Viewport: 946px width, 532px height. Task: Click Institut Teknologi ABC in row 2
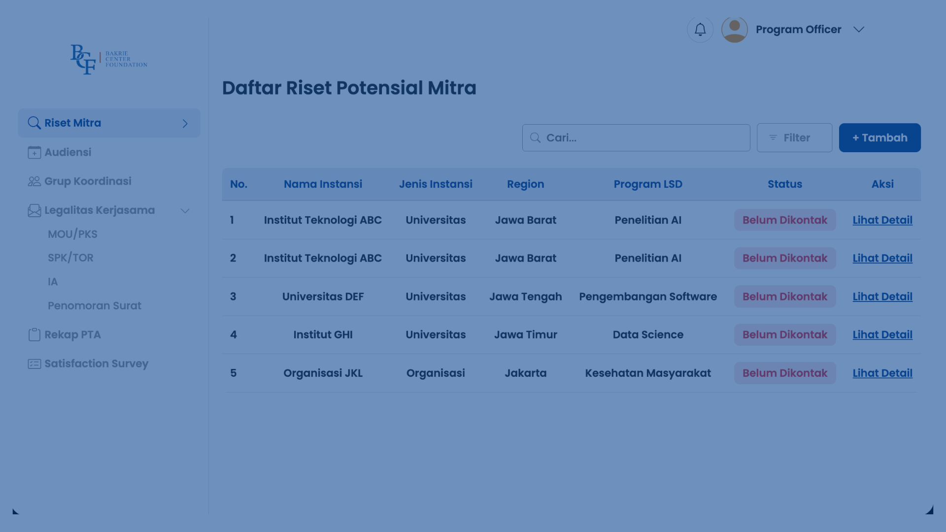tap(323, 258)
